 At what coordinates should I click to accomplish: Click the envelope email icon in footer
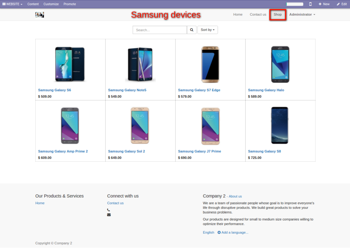pyautogui.click(x=109, y=215)
